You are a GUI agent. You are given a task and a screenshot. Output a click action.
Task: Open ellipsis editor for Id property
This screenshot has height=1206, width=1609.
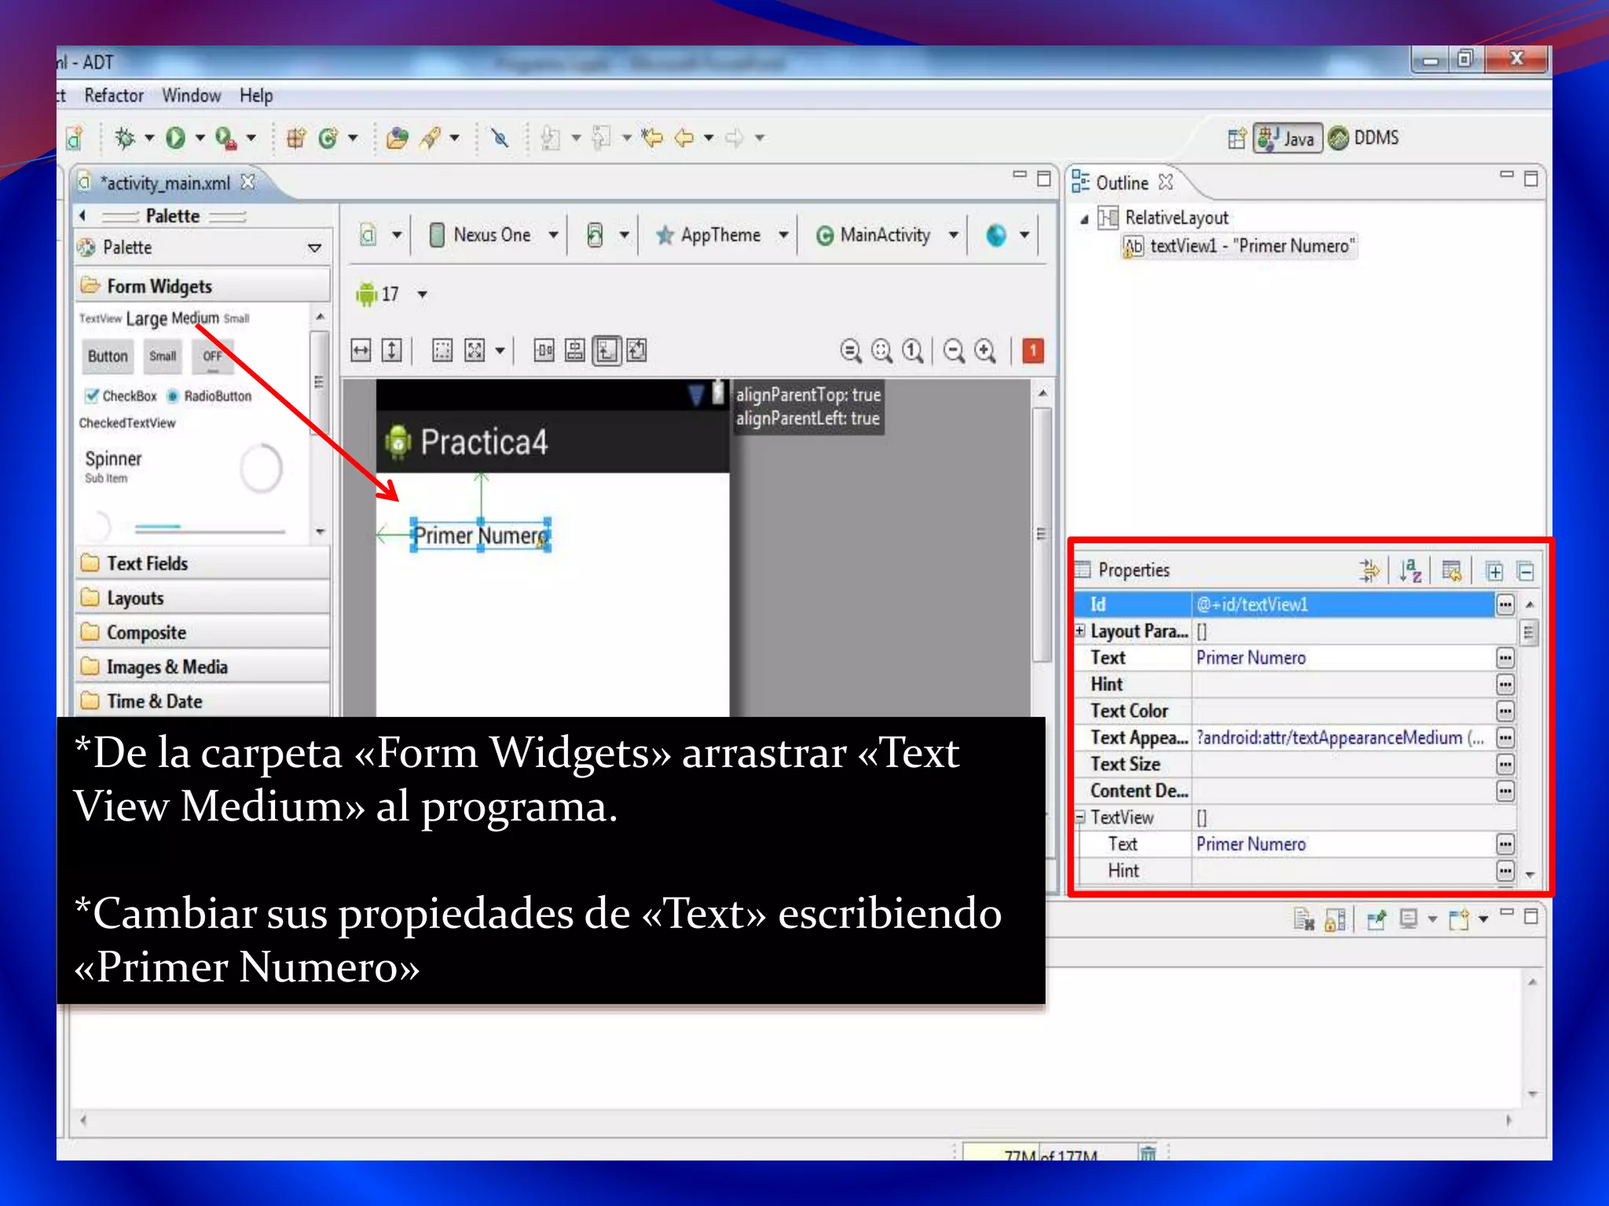pyautogui.click(x=1505, y=605)
